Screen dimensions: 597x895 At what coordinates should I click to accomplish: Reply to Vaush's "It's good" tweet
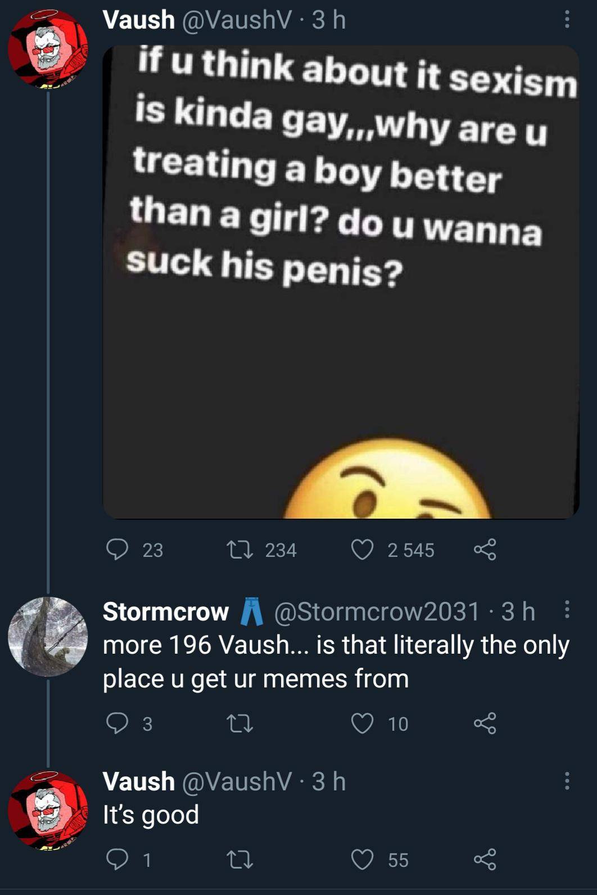117,860
